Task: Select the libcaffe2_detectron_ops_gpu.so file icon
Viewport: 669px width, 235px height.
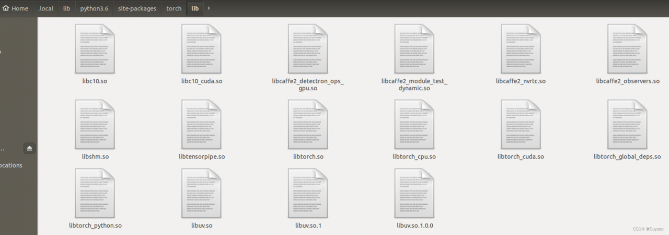Action: click(308, 48)
